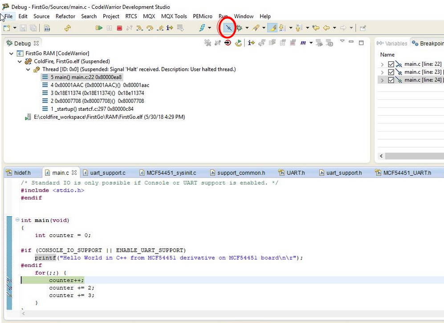444x323 pixels.
Task: Click Instruction Stepping icon in Debug view
Action: (251, 43)
